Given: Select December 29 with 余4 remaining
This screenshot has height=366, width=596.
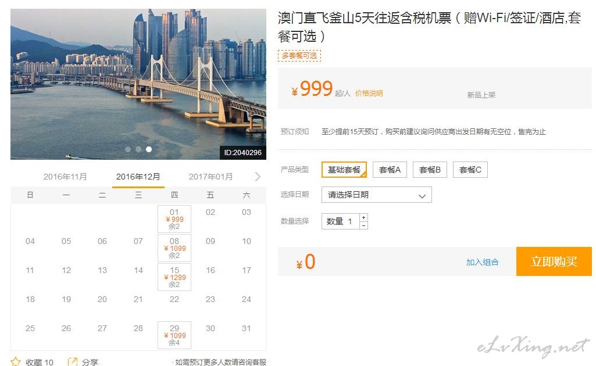Looking at the screenshot, I should pyautogui.click(x=174, y=335).
